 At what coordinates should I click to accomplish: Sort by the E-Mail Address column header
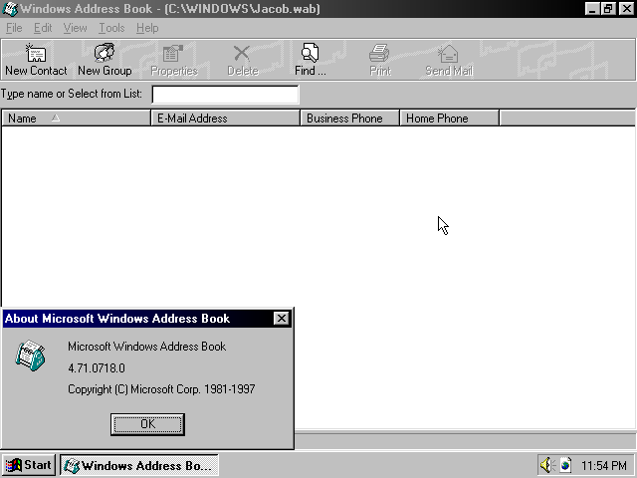point(226,119)
